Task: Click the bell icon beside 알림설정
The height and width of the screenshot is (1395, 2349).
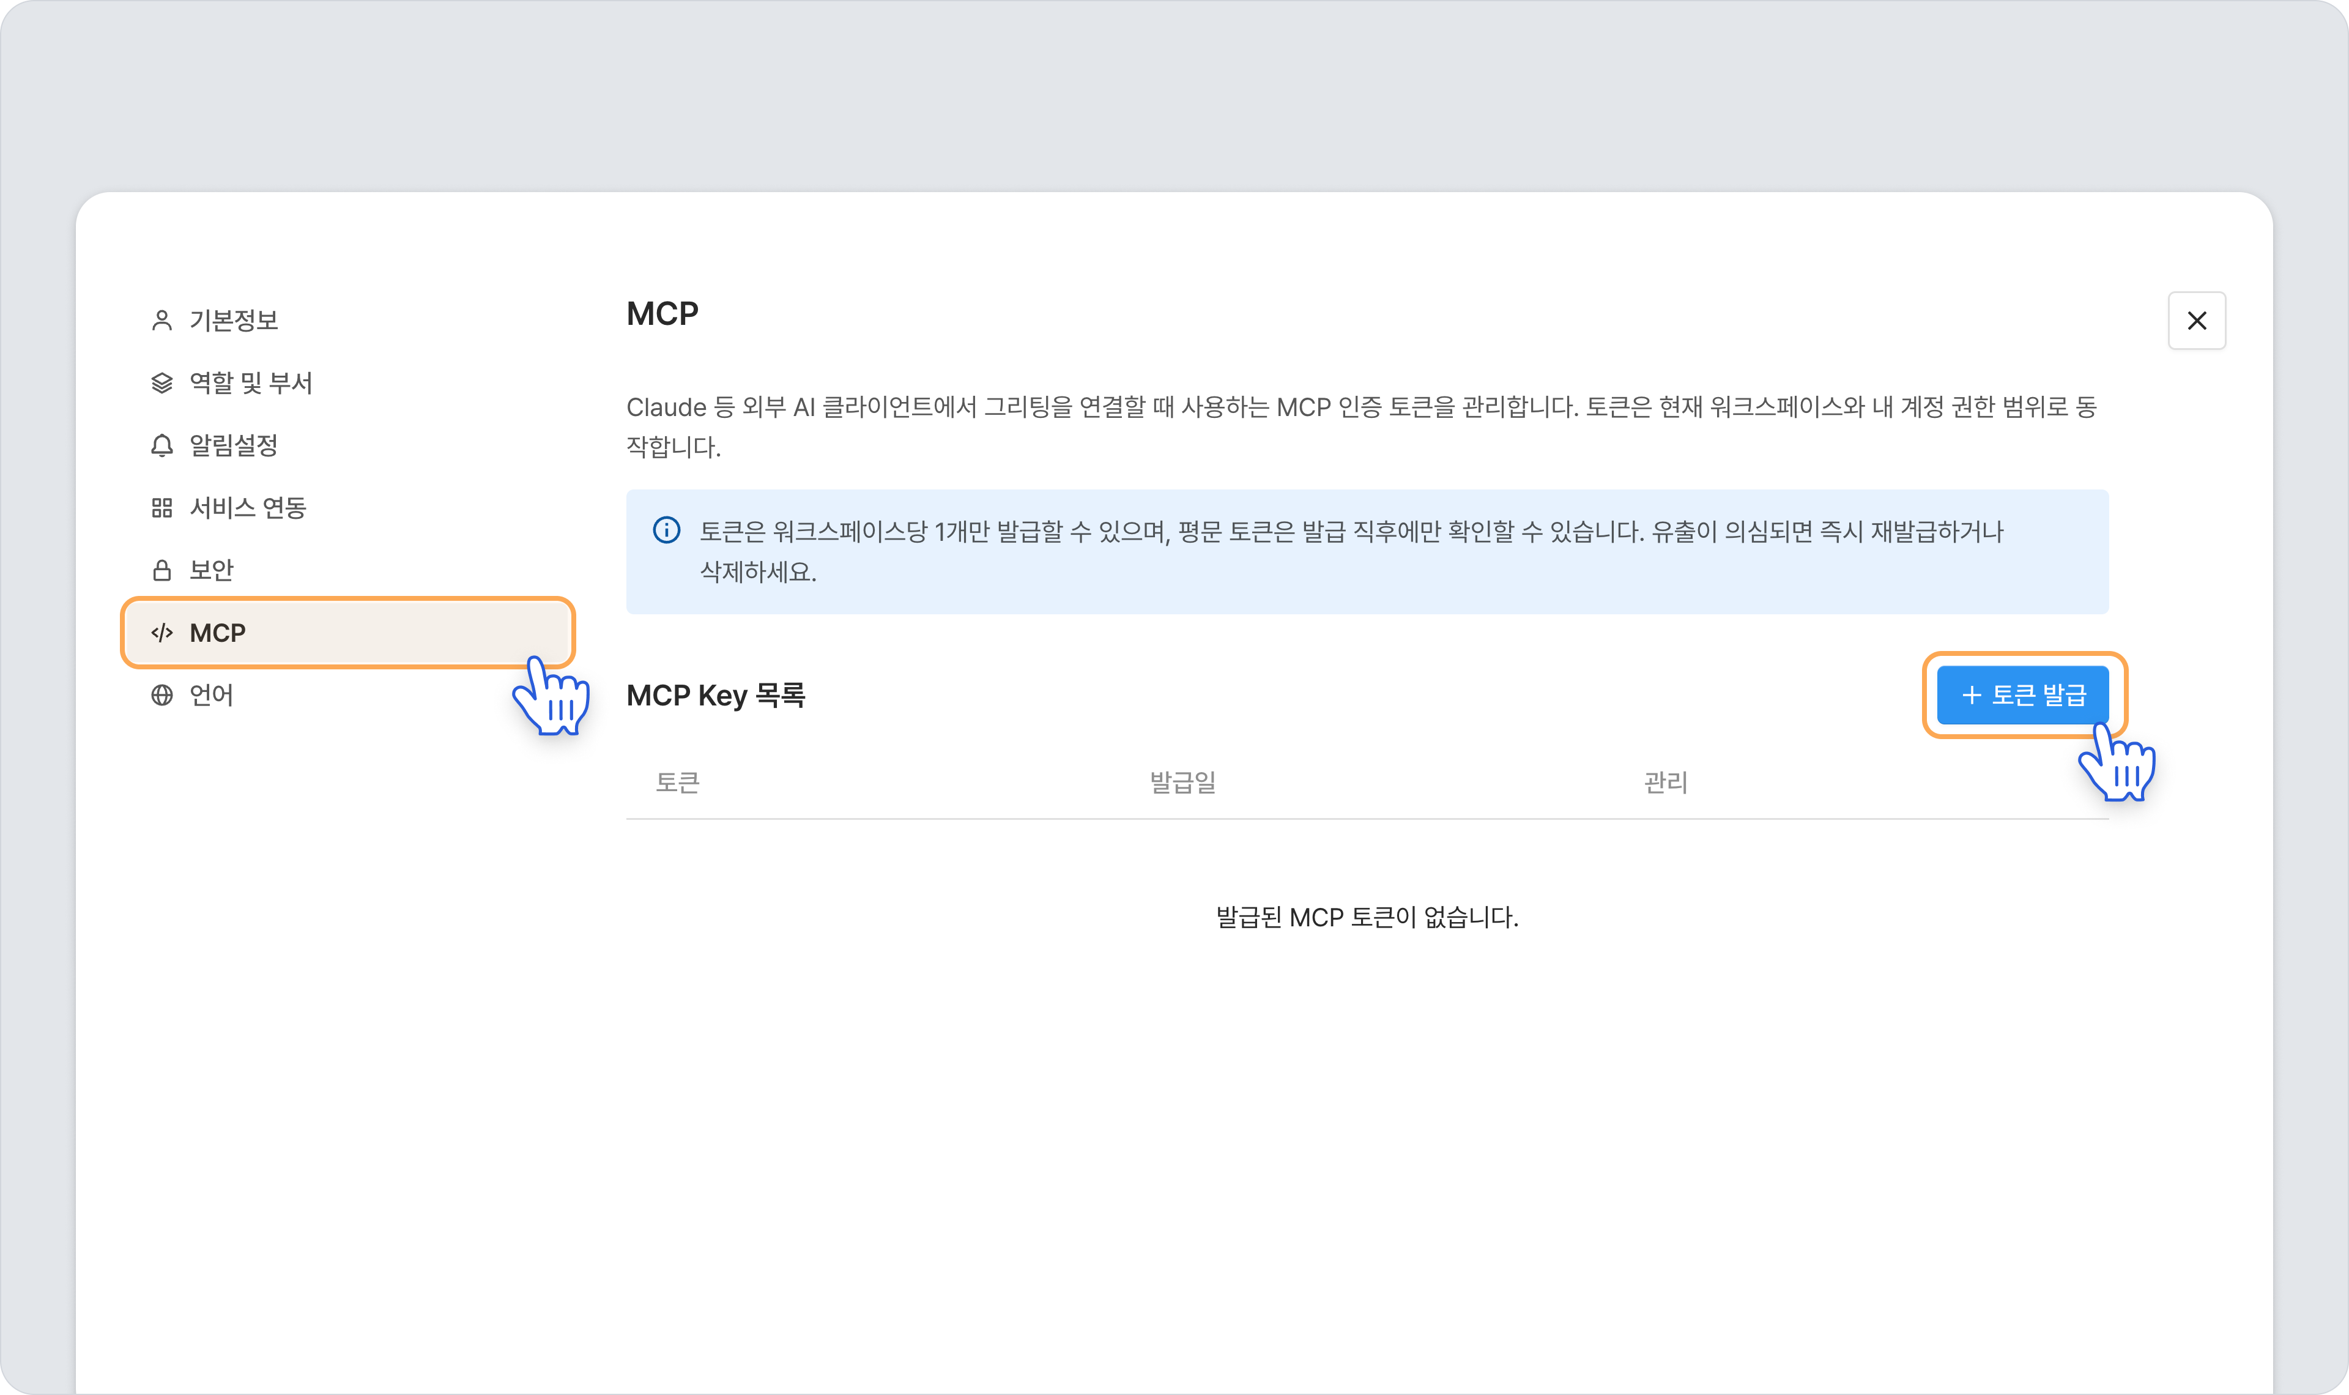Action: pyautogui.click(x=161, y=445)
